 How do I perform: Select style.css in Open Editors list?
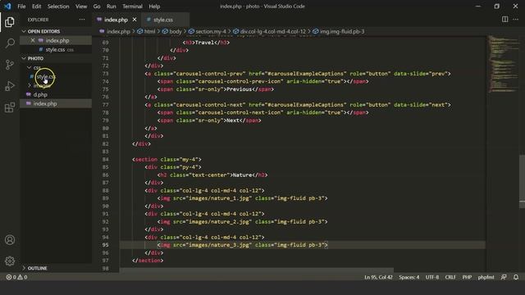point(55,49)
